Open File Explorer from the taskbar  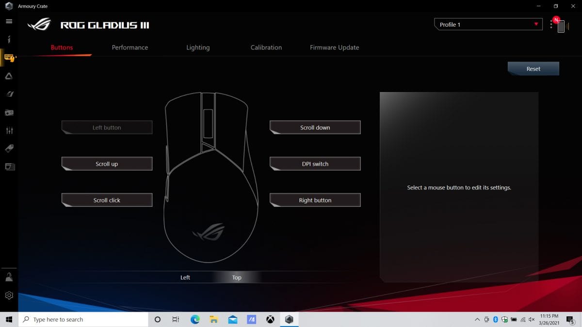[x=214, y=319]
